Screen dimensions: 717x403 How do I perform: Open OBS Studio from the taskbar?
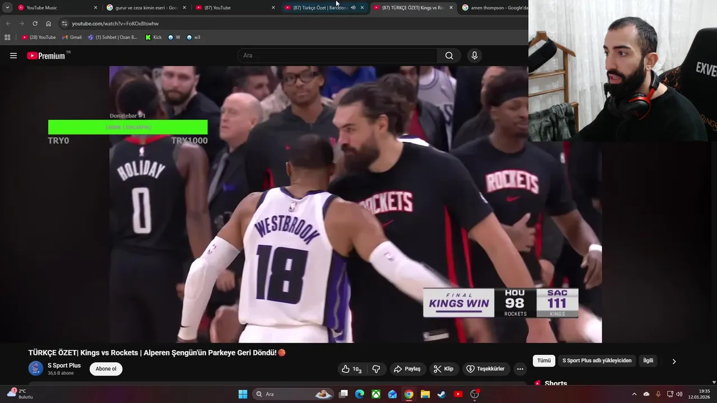pyautogui.click(x=474, y=394)
